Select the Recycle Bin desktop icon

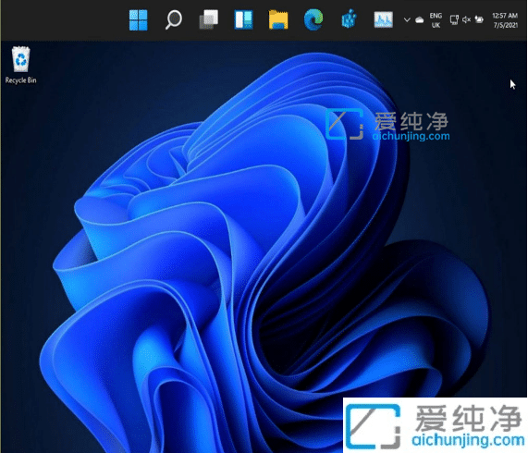pos(21,59)
